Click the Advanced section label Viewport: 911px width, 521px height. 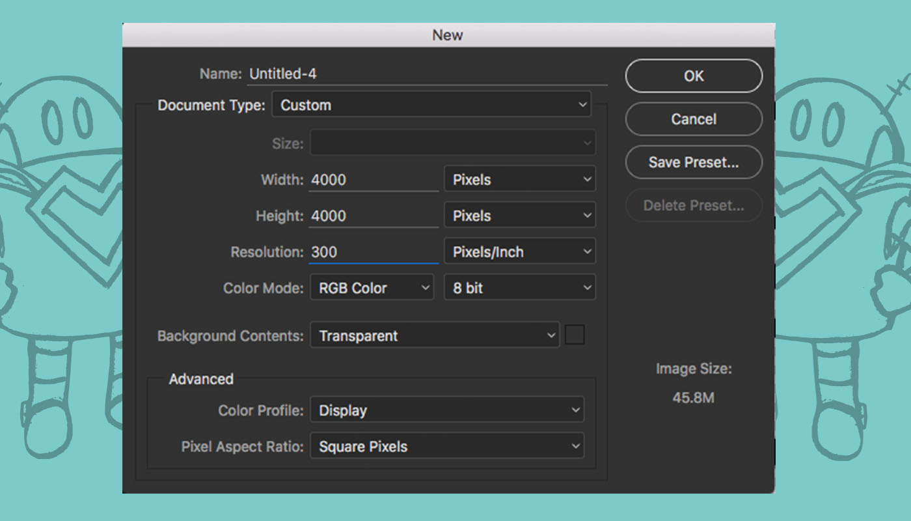coord(201,379)
